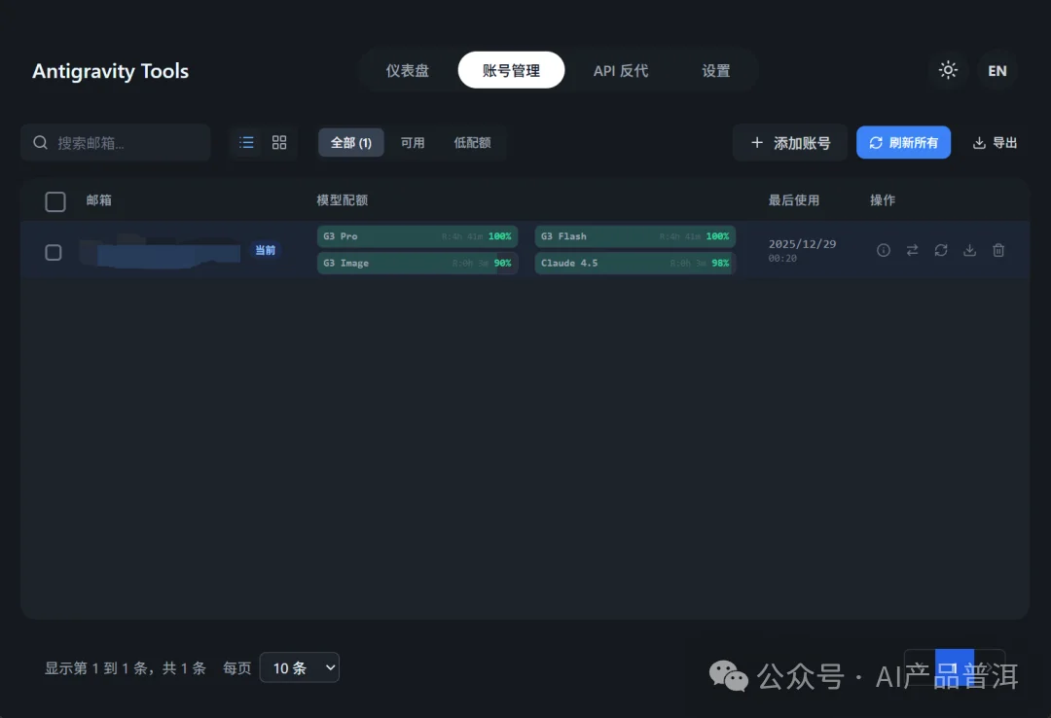
Task: Switch to list view layout
Action: [x=246, y=142]
